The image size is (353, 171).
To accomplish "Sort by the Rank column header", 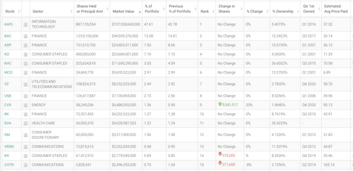I will point(205,11).
